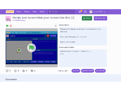Click the See inside button

(101, 18)
